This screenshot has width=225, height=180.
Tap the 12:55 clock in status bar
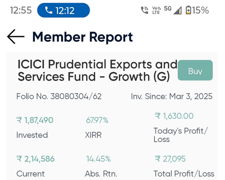(21, 10)
